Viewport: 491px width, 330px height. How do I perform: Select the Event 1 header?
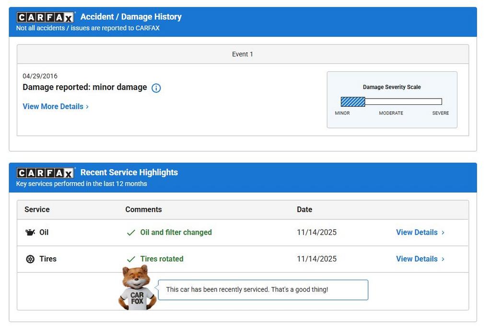tap(243, 54)
